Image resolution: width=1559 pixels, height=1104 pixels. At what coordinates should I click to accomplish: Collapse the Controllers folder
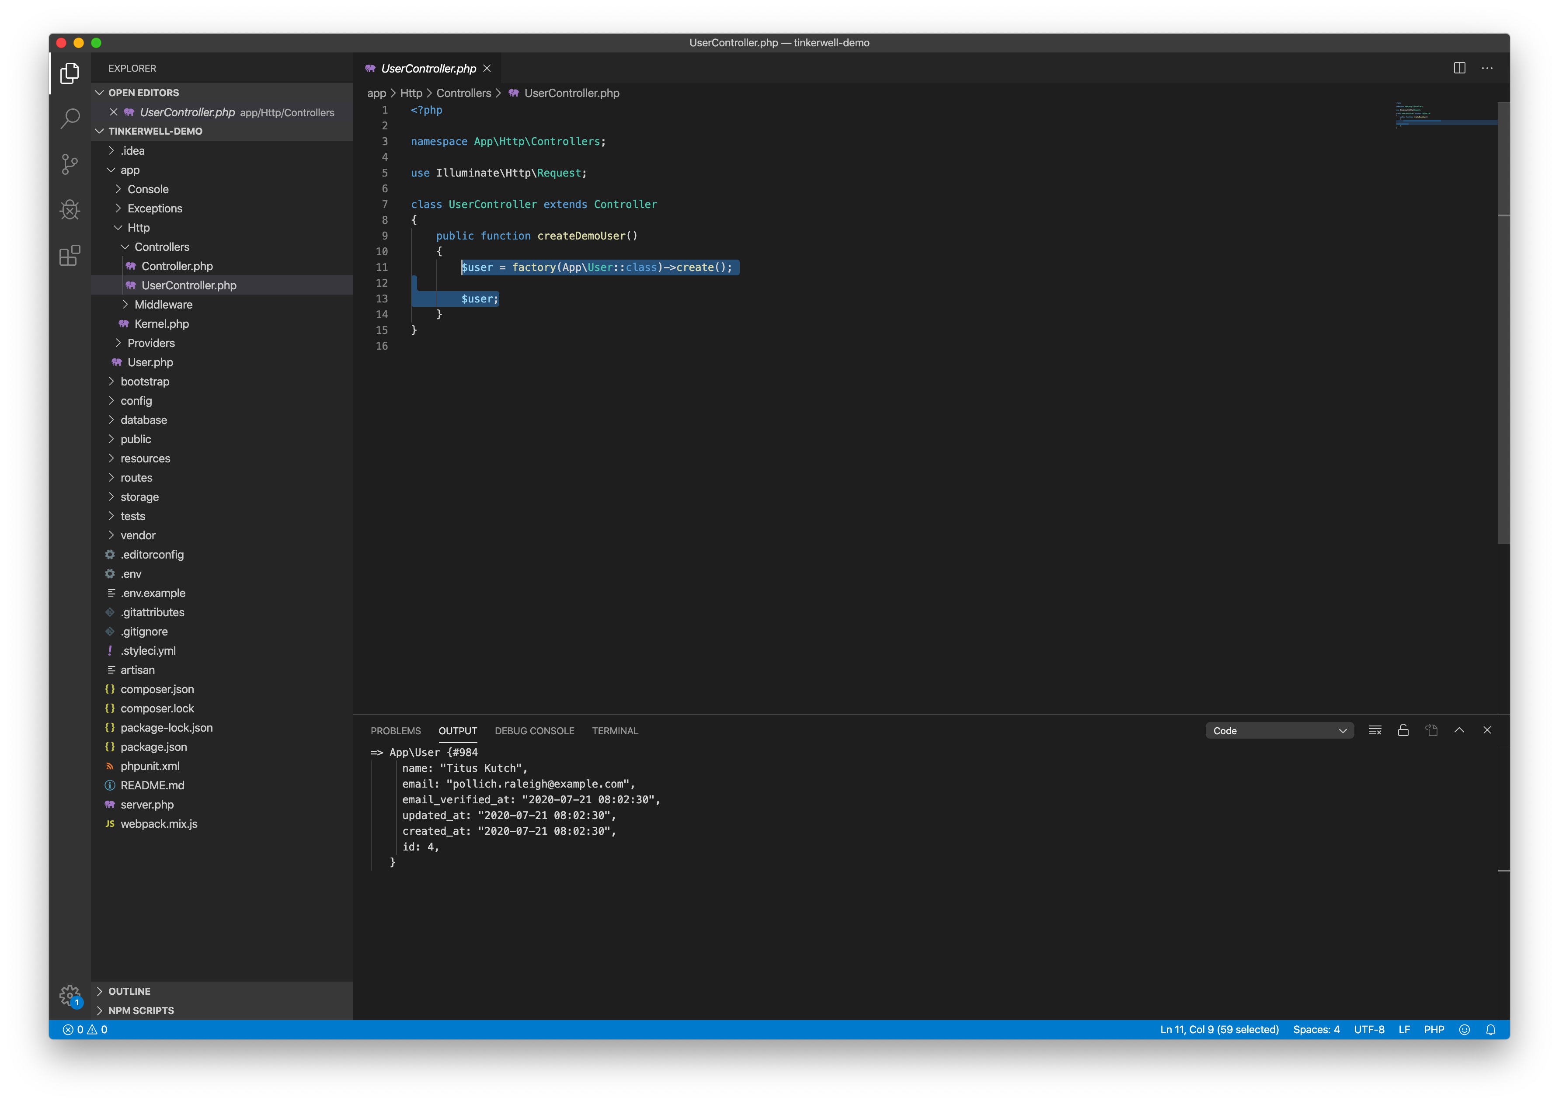tap(222, 247)
